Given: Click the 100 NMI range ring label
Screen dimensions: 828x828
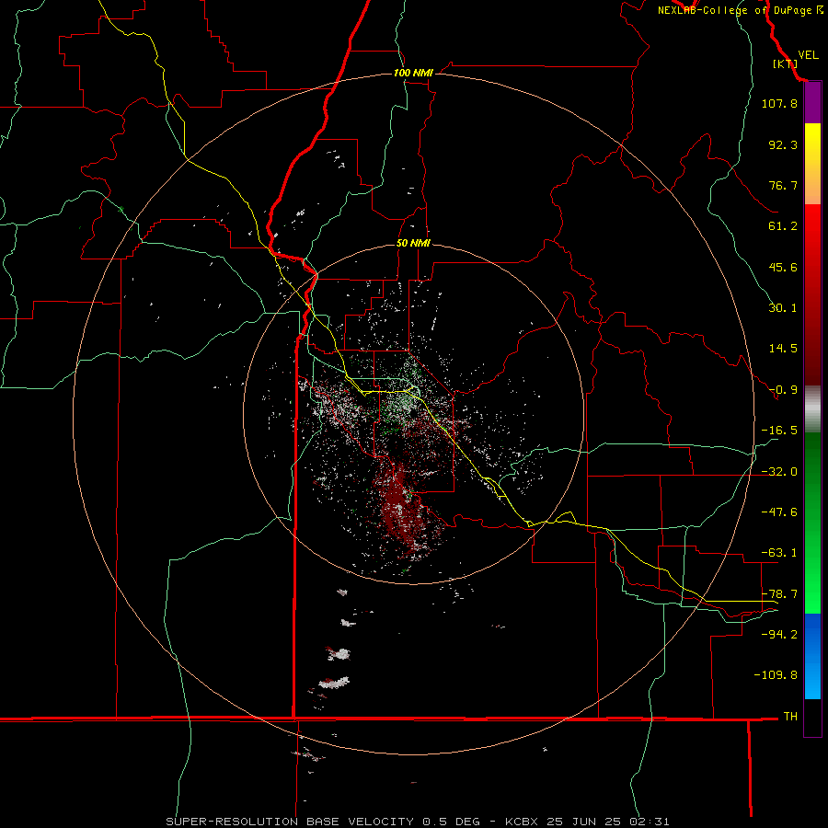Looking at the screenshot, I should click(413, 73).
